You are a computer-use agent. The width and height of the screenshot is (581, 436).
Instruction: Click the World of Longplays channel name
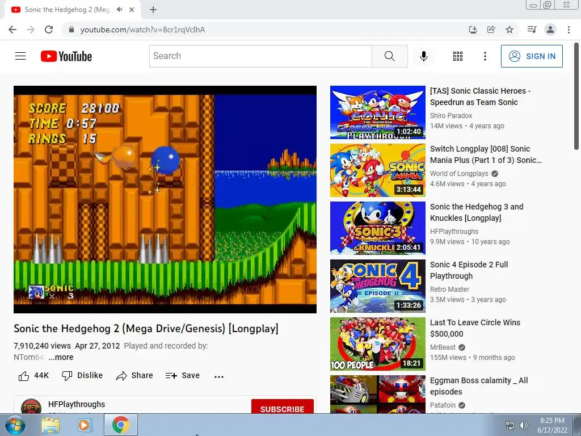pos(459,174)
